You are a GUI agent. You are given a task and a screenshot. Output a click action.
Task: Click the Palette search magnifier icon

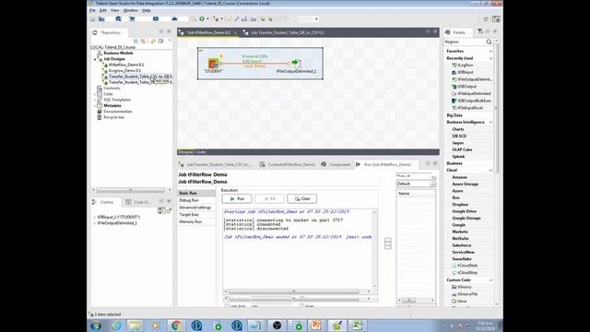[489, 41]
